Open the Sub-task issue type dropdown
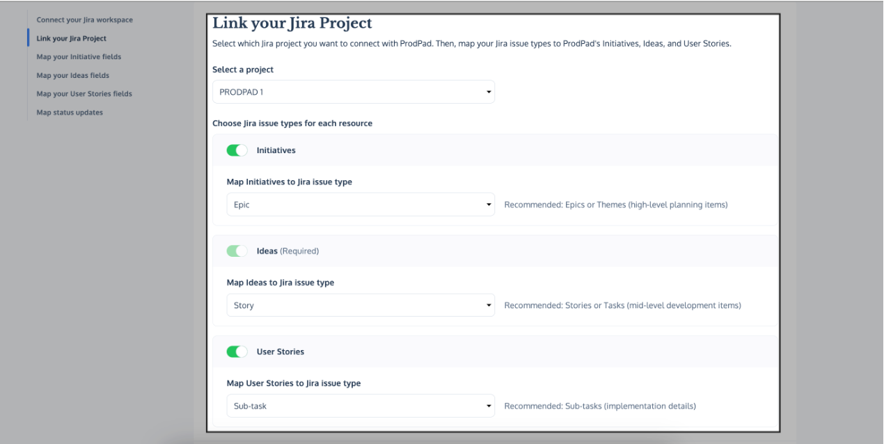Viewport: 884px width, 444px height. click(x=361, y=406)
